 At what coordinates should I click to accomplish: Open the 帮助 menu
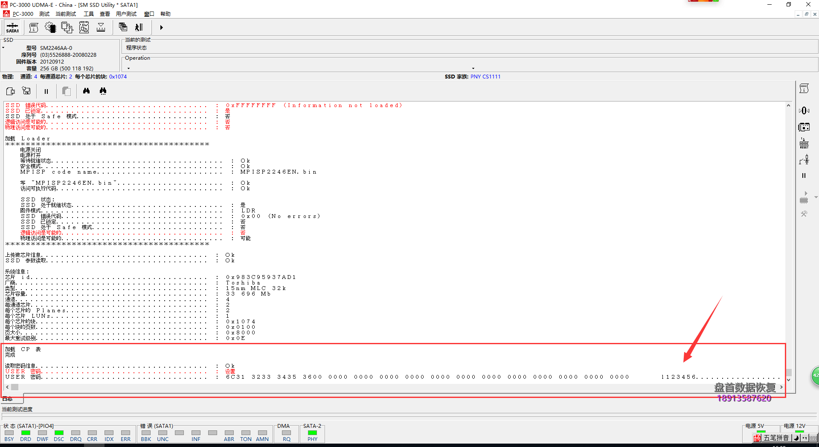pyautogui.click(x=166, y=14)
